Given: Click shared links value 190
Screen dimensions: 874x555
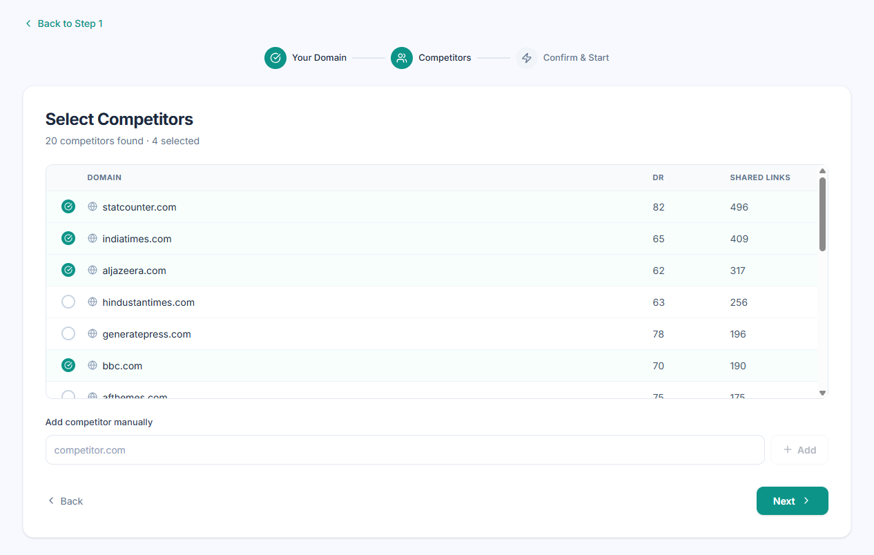Looking at the screenshot, I should click(x=738, y=366).
